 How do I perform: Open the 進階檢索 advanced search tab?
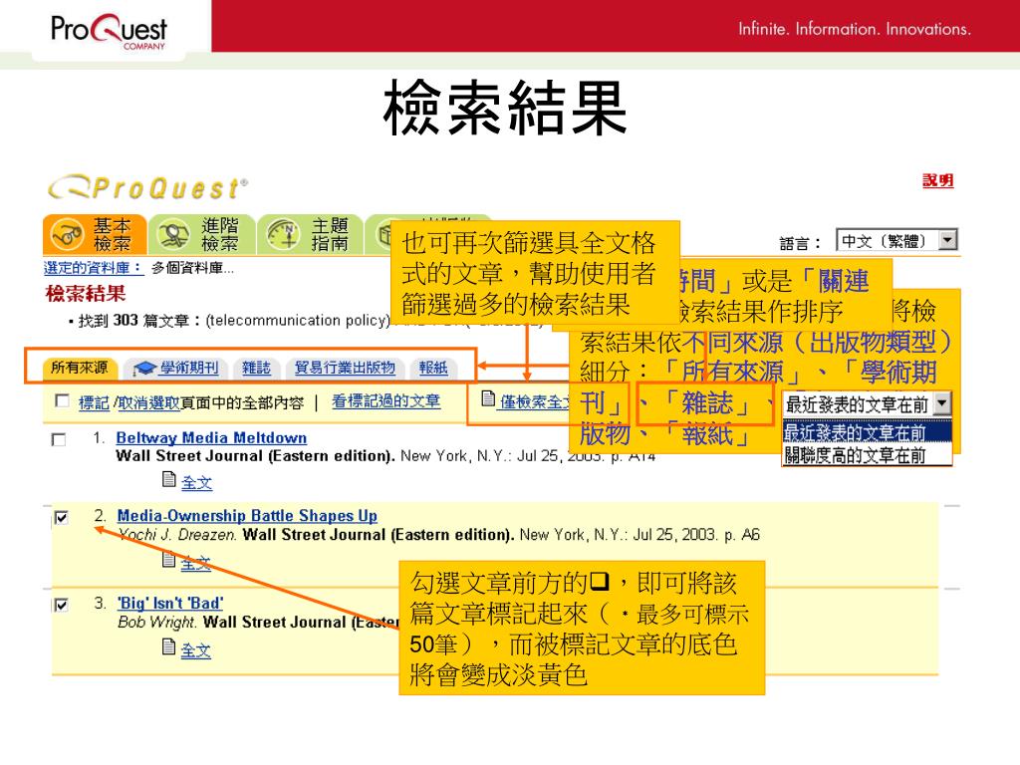point(202,234)
